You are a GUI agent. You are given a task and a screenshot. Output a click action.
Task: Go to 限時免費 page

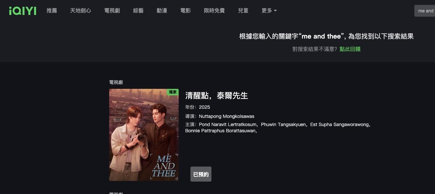(x=214, y=11)
